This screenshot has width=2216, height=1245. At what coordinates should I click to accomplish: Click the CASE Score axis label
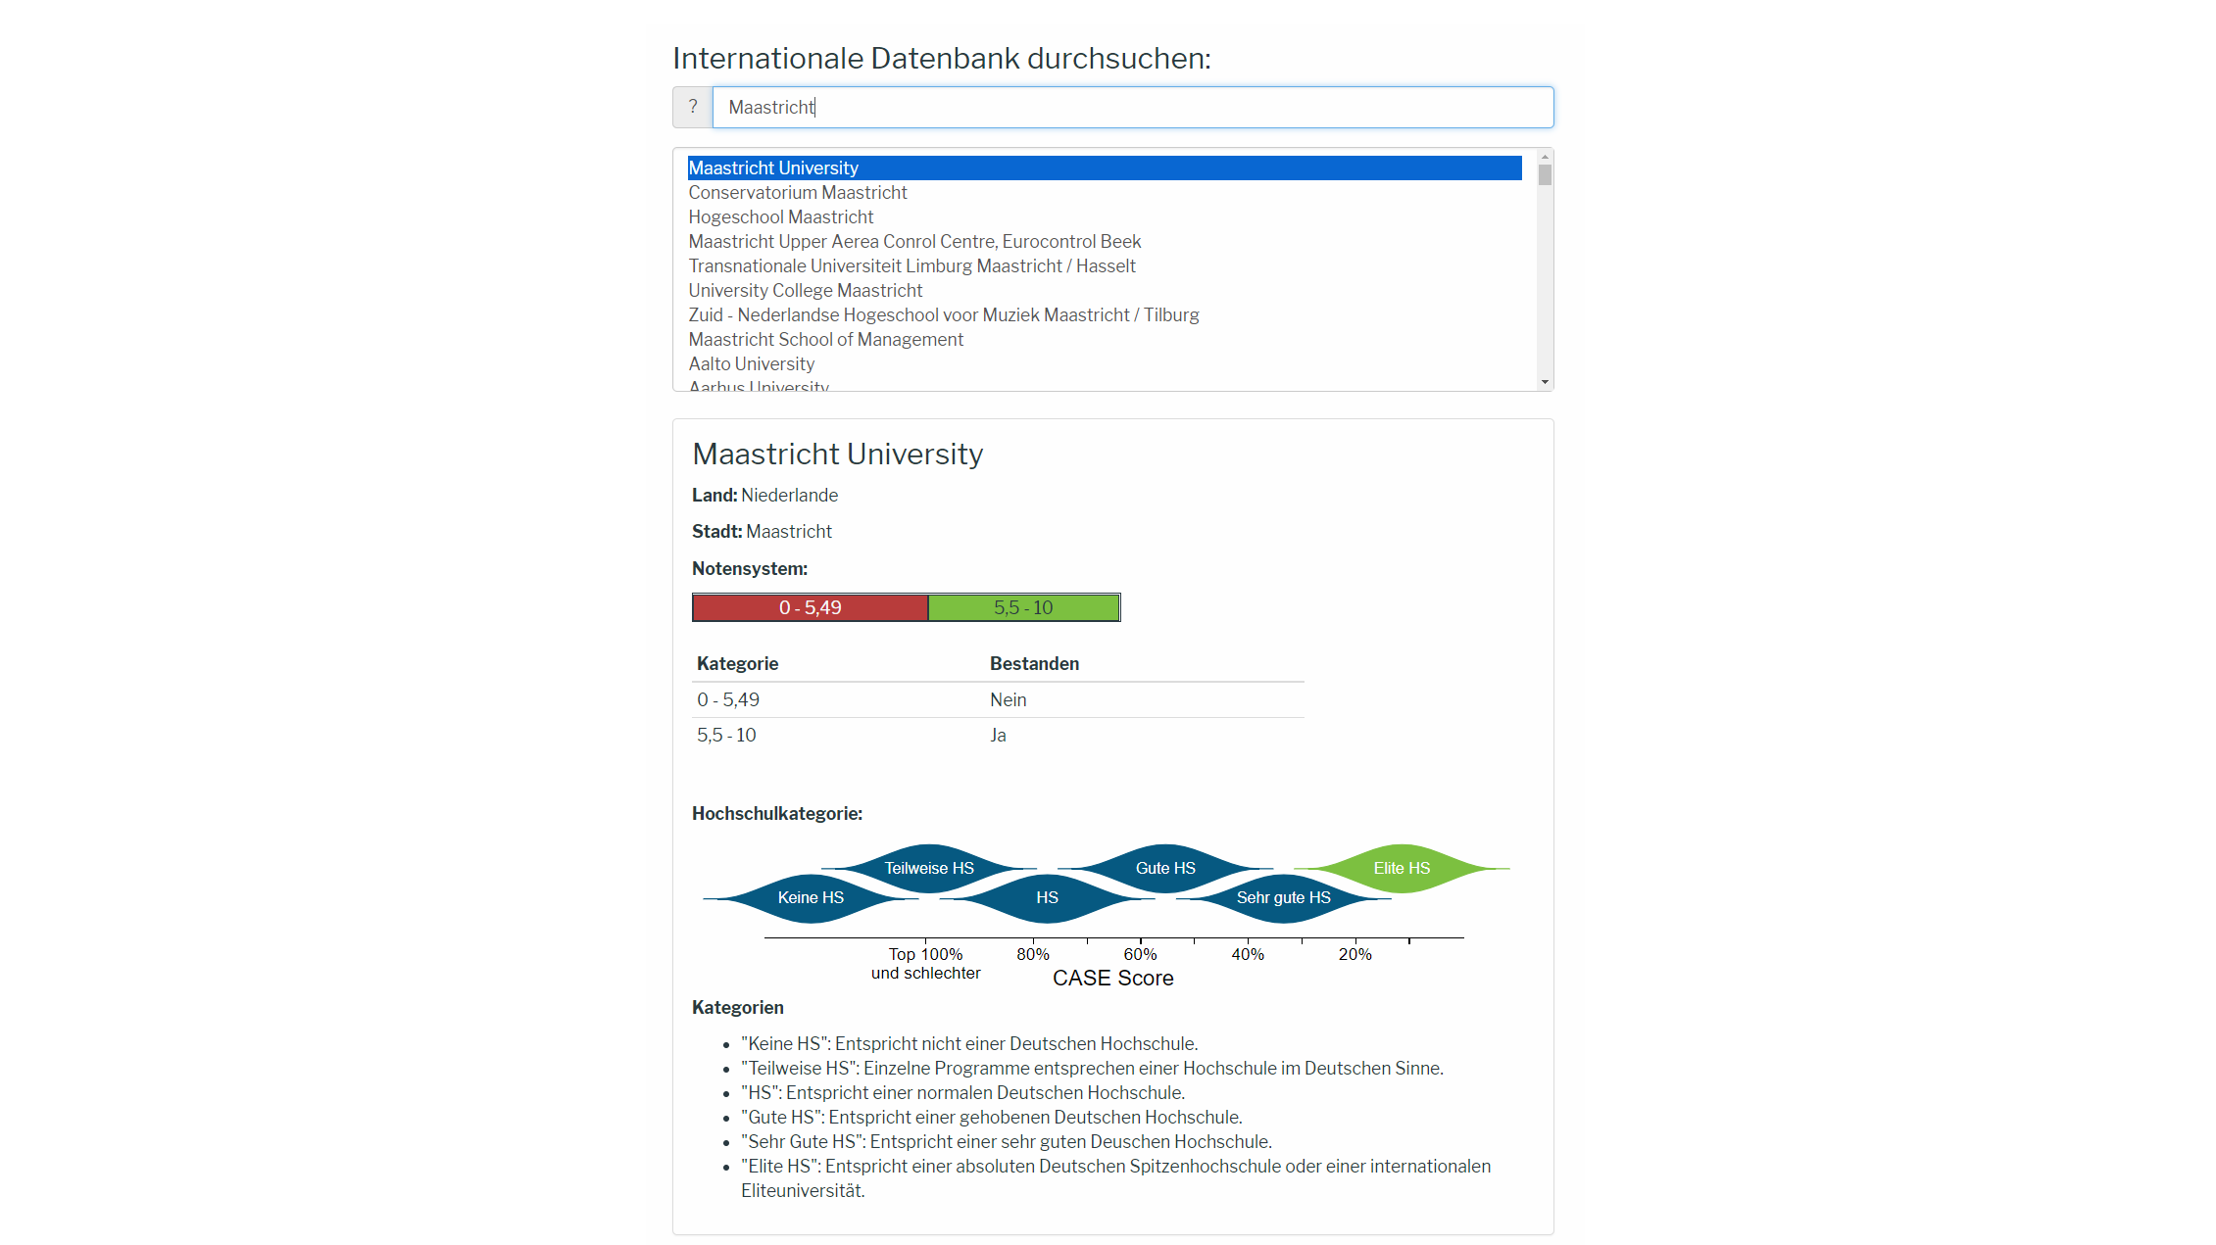click(x=1112, y=978)
